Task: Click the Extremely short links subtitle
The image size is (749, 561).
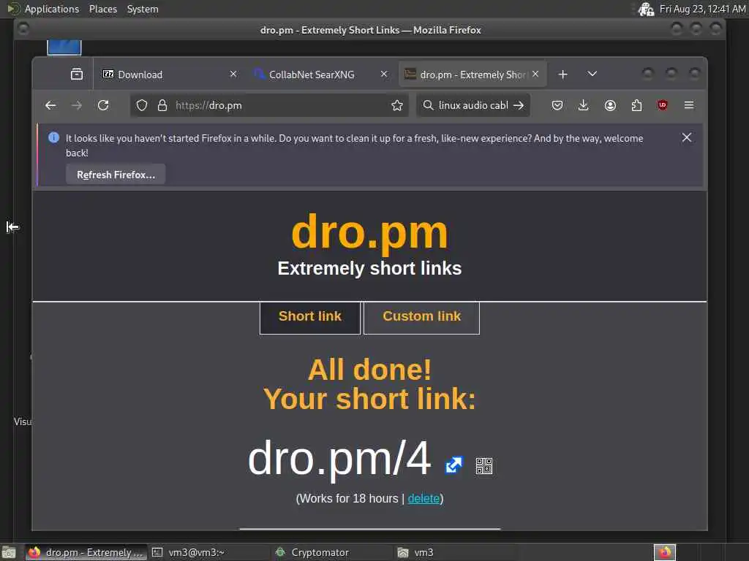Action: [x=369, y=268]
